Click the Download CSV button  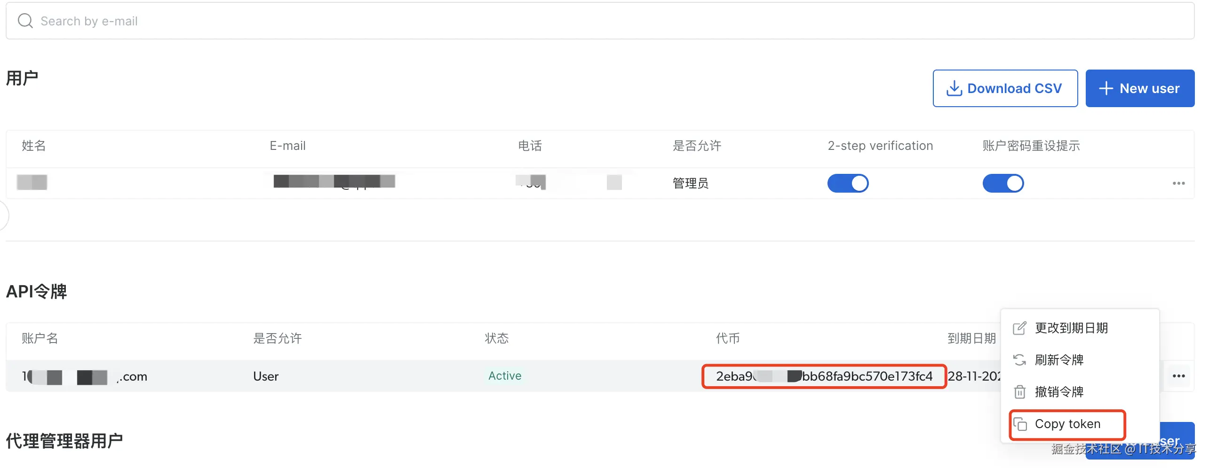[x=1005, y=88]
